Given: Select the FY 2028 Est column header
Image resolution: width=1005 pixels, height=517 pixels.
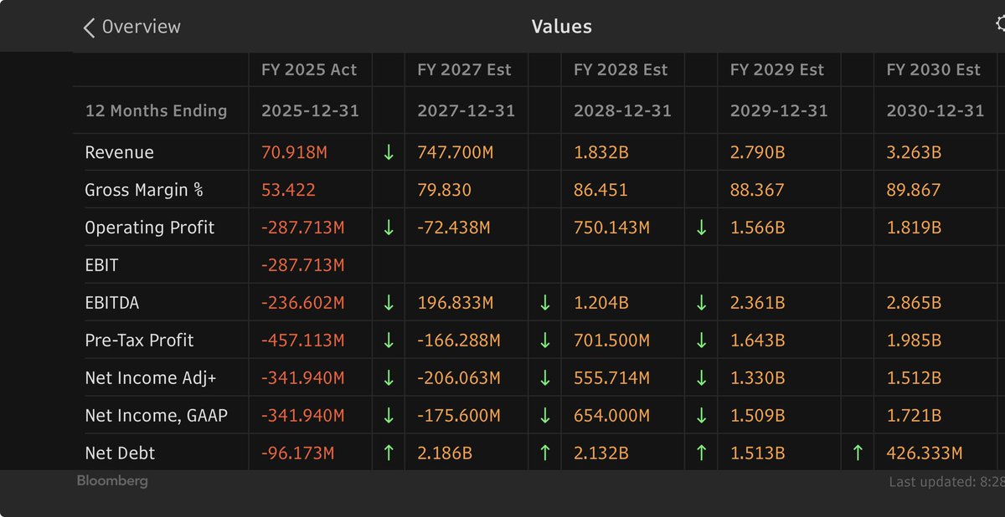Looking at the screenshot, I should point(621,70).
